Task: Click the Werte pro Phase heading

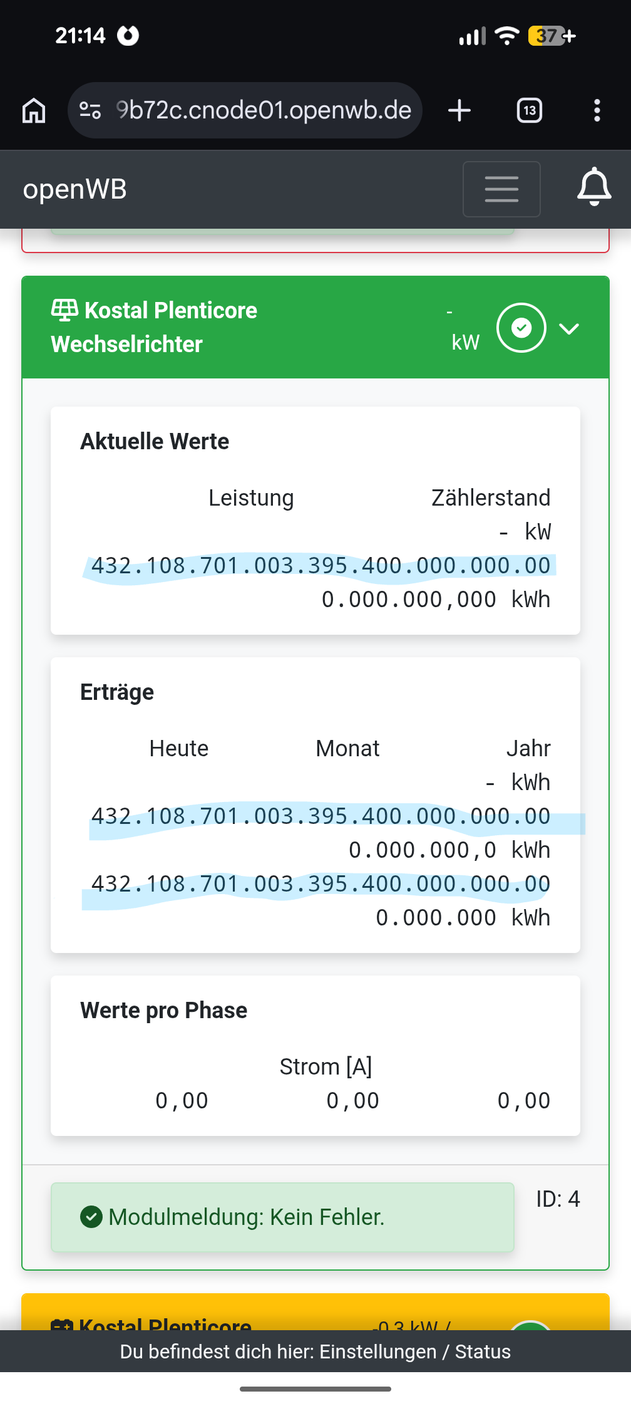Action: [163, 1011]
